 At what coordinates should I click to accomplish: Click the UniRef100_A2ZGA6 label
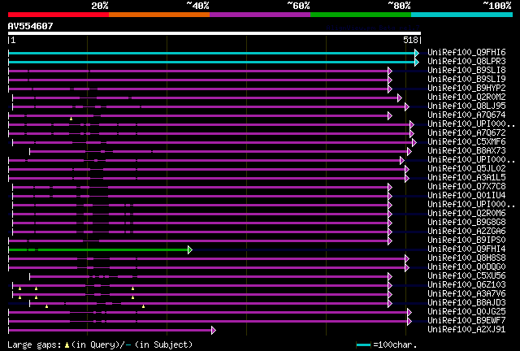(x=466, y=232)
